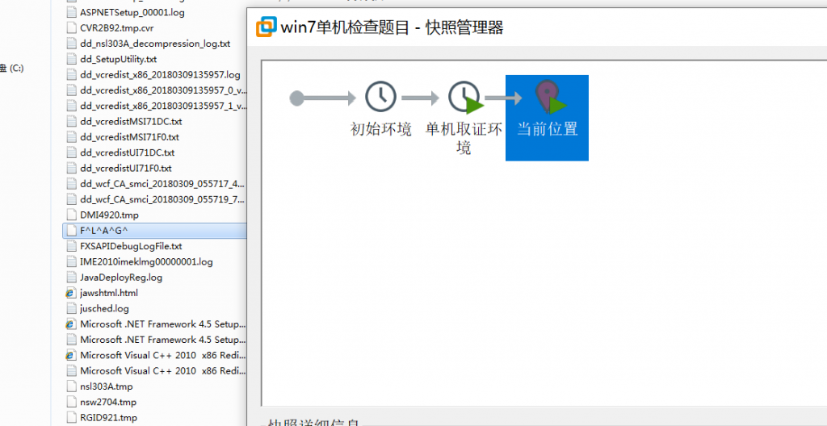
Task: Select the DMI4920.tmp file
Action: [x=154, y=215]
